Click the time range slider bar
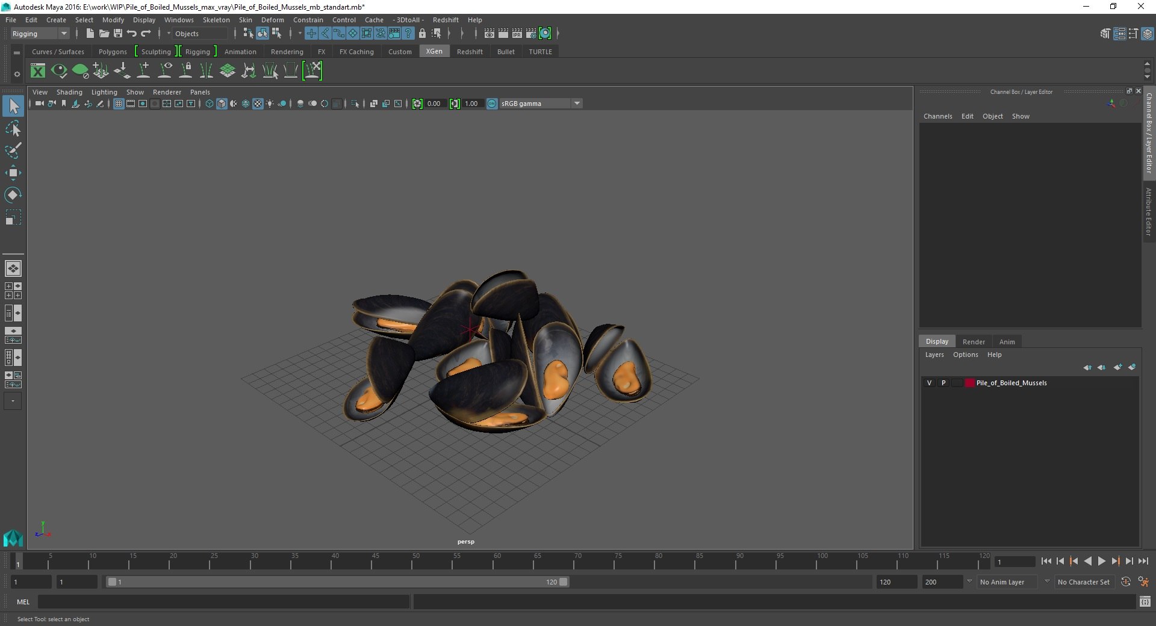The width and height of the screenshot is (1156, 626). click(337, 582)
